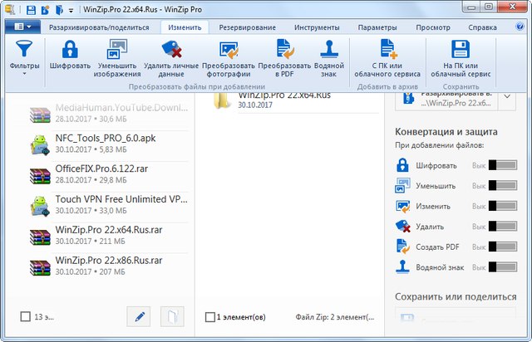Switch to the Резервирование tab
This screenshot has height=342, width=532.
pos(248,27)
